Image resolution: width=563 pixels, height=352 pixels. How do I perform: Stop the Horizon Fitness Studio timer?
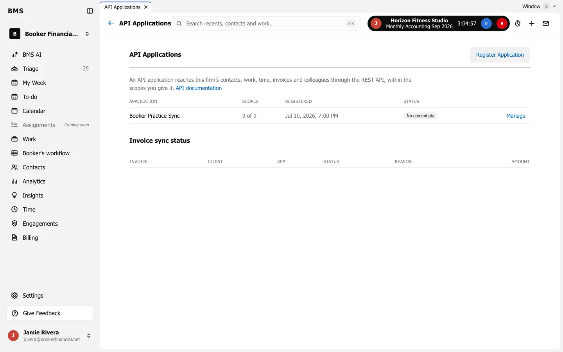coord(502,23)
